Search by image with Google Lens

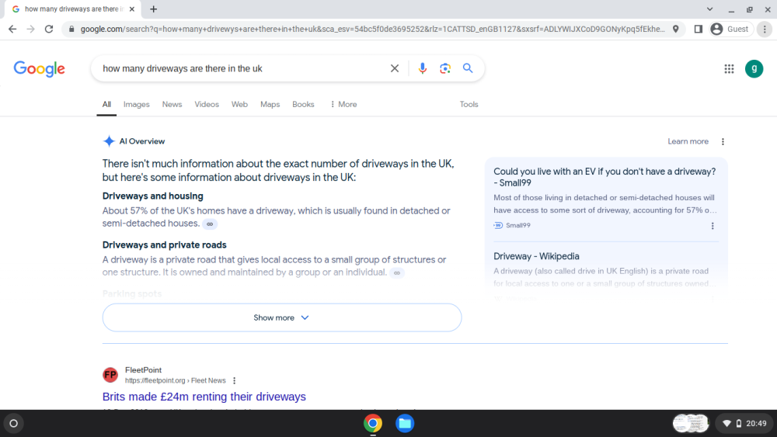click(x=445, y=68)
